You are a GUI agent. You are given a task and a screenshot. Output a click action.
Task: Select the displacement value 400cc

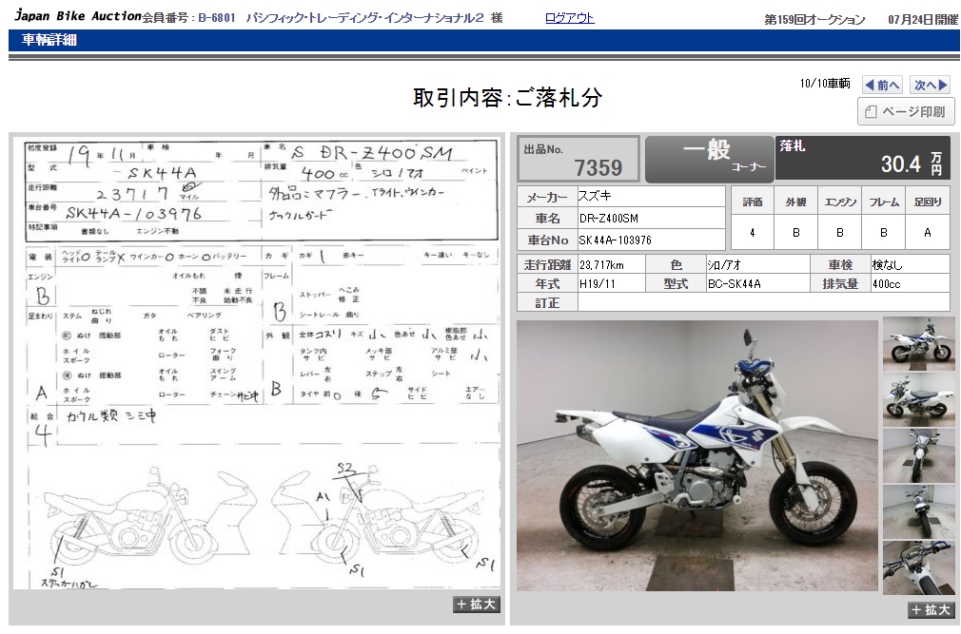pos(886,284)
